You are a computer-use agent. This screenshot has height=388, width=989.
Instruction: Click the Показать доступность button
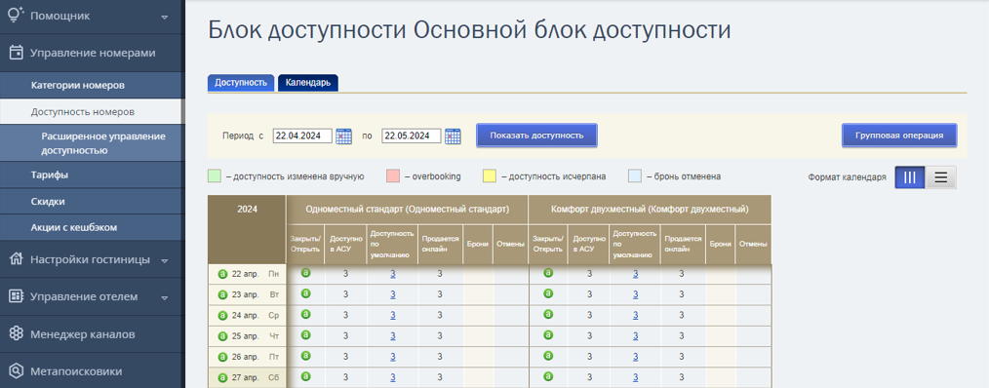(536, 135)
